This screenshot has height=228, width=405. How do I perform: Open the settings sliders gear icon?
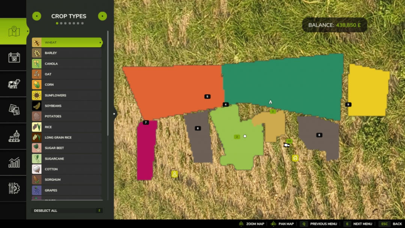pos(14,188)
